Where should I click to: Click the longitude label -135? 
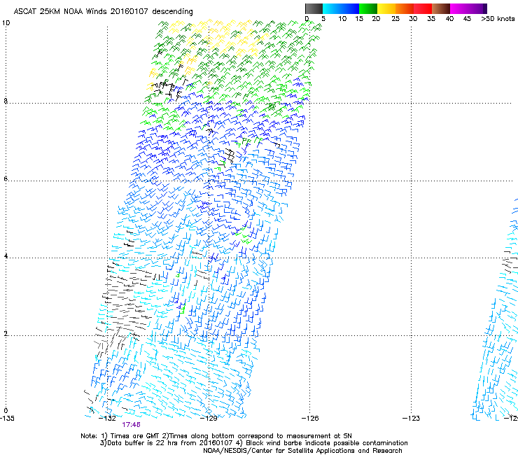(x=7, y=419)
